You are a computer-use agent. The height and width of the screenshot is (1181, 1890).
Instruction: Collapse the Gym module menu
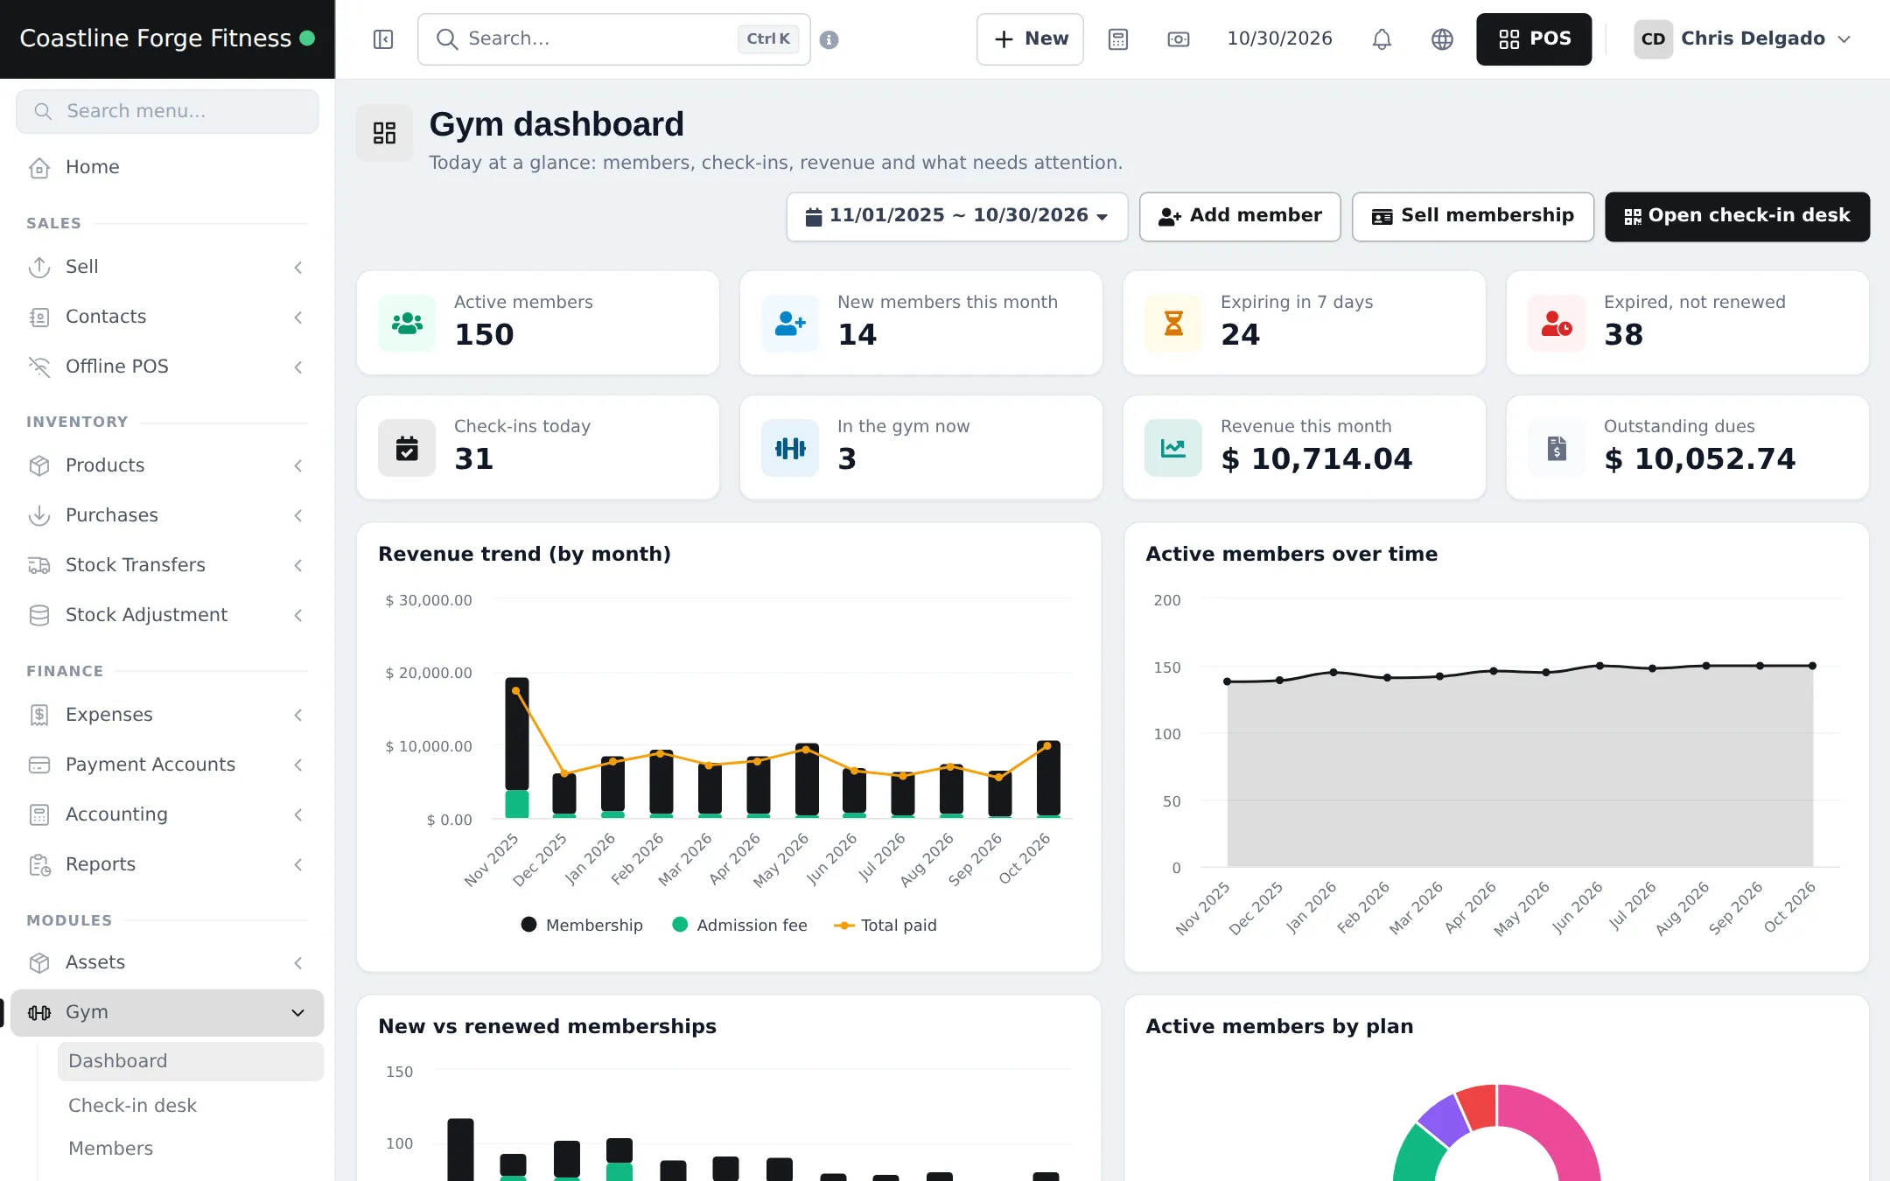166,1012
